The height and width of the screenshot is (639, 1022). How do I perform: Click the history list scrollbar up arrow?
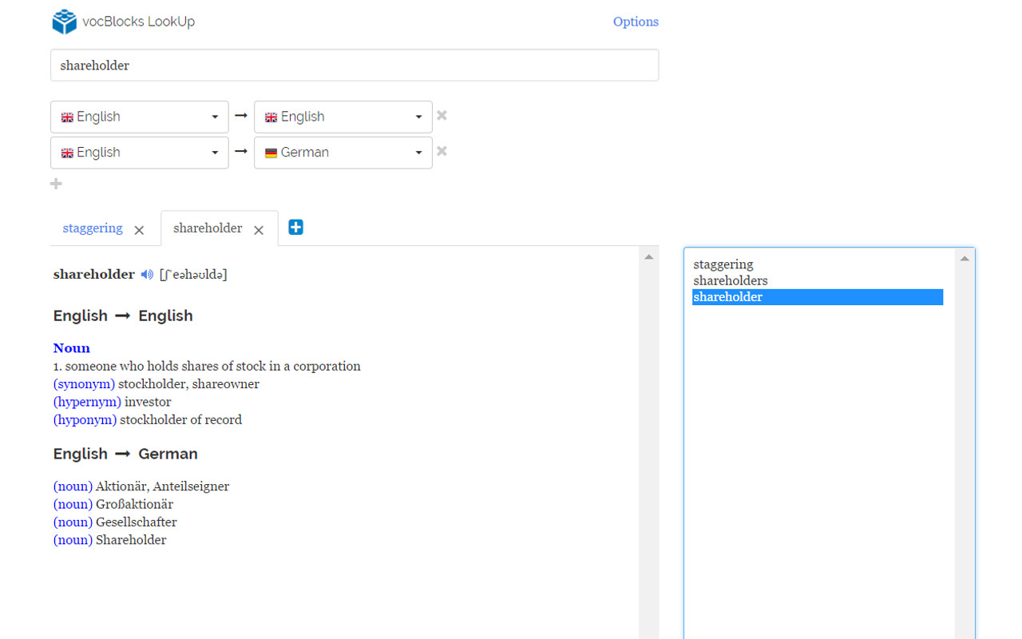coord(965,259)
